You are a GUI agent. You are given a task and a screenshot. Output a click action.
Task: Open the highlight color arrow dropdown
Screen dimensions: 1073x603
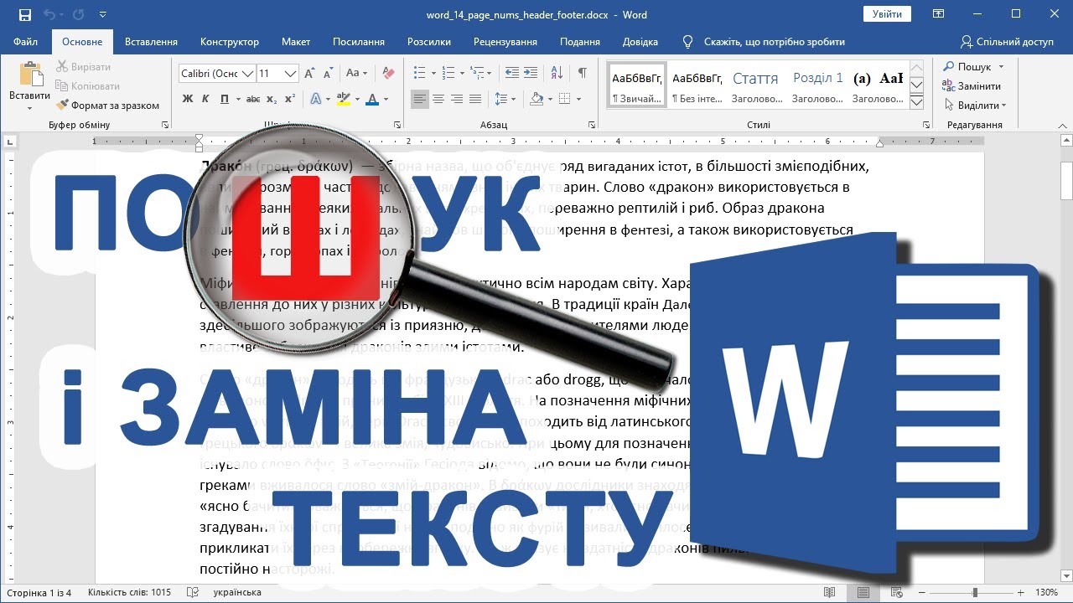(x=357, y=99)
